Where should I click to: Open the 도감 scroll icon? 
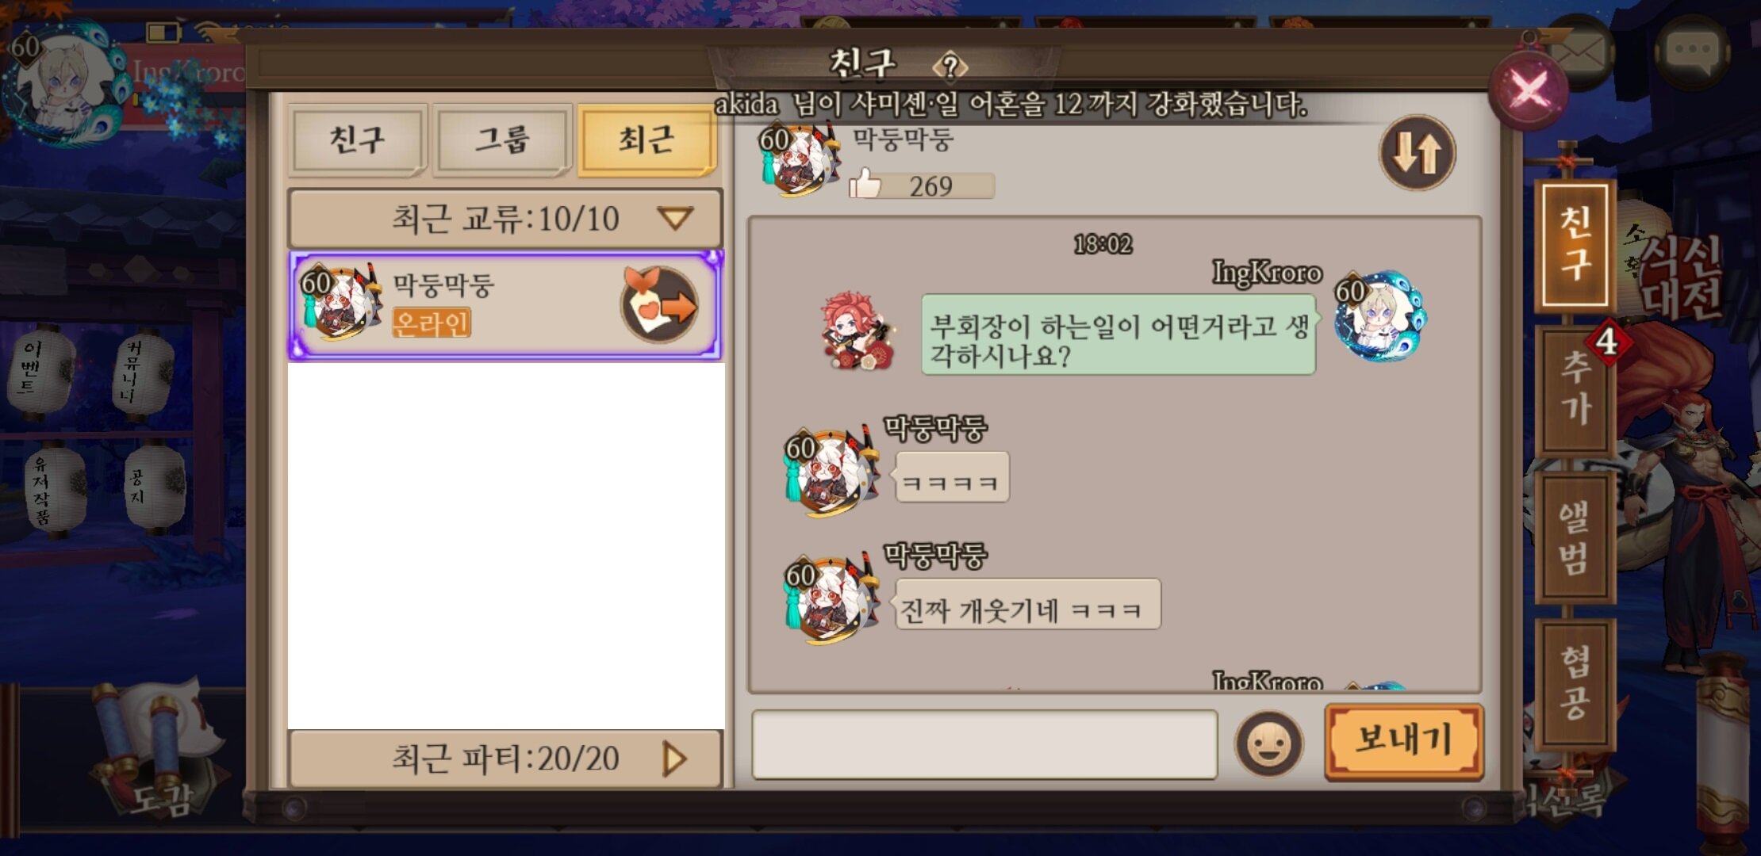click(x=159, y=753)
